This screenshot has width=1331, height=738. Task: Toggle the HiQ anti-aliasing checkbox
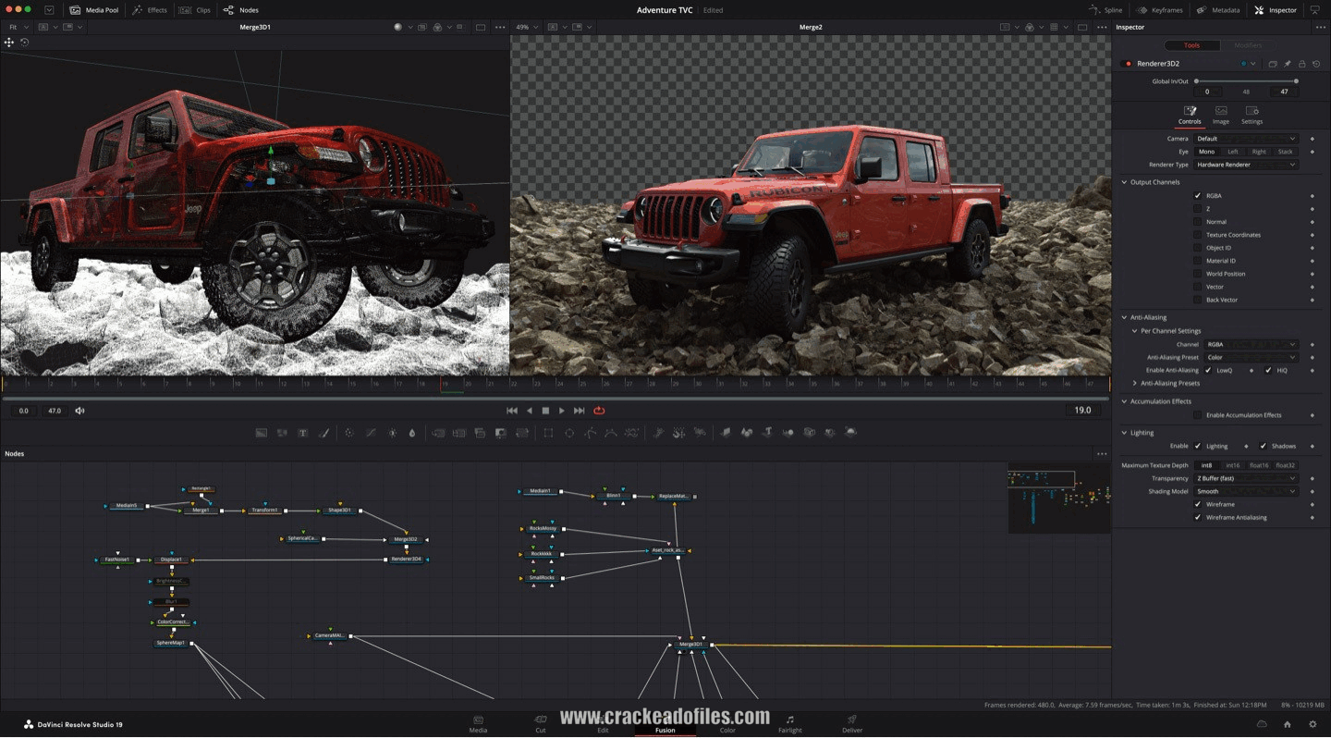pyautogui.click(x=1268, y=371)
